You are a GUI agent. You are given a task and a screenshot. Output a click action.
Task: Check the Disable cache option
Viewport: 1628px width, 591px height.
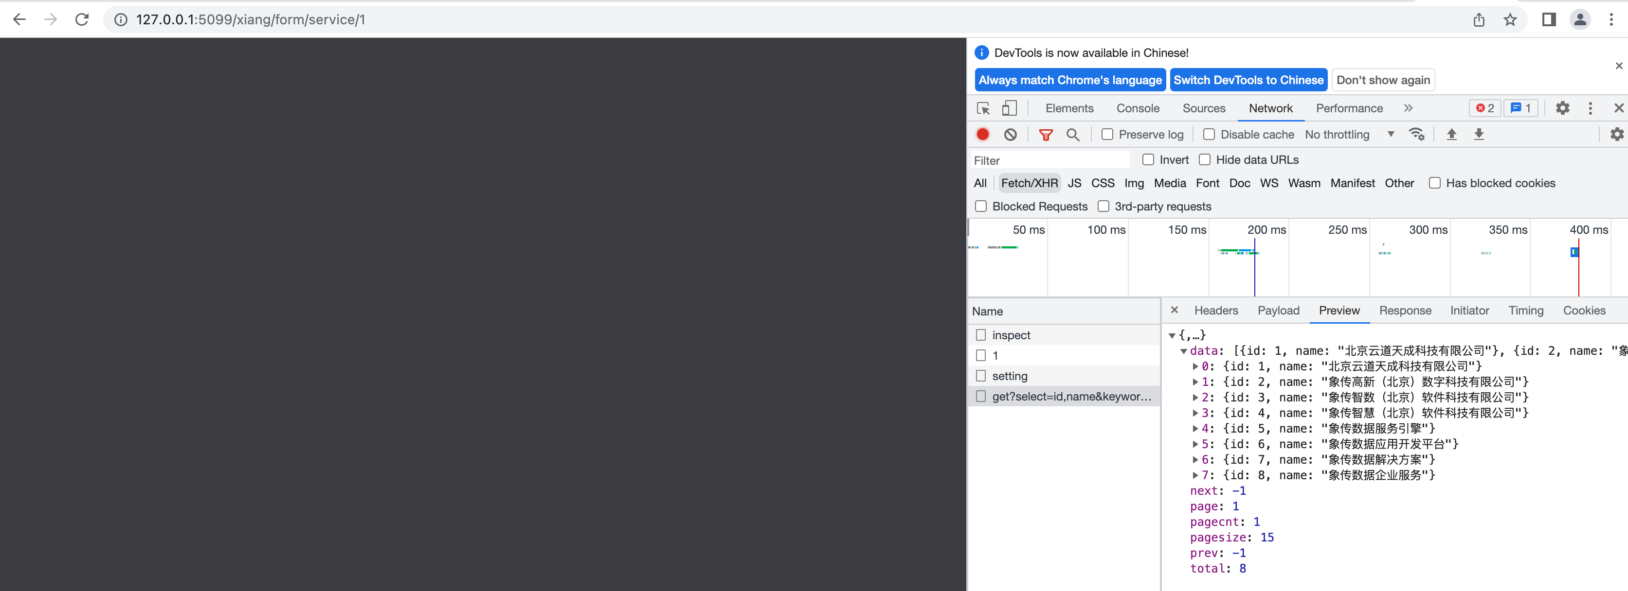1209,135
